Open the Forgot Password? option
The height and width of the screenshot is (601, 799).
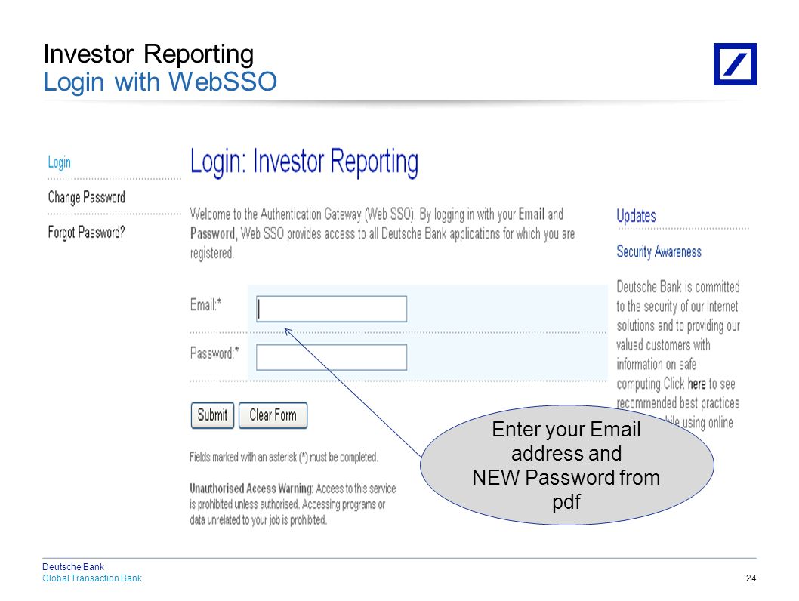(x=86, y=233)
